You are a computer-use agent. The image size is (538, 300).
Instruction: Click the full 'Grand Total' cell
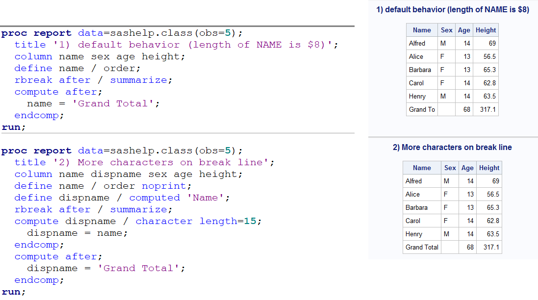tap(421, 247)
